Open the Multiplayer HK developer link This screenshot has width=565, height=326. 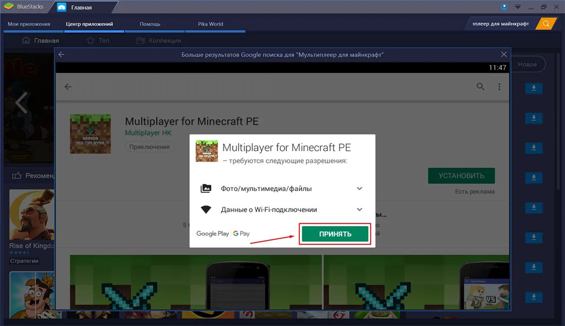[148, 133]
